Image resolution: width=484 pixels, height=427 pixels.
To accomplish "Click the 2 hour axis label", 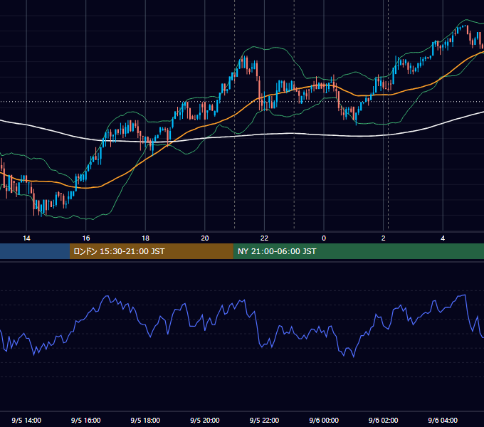I will pos(384,238).
